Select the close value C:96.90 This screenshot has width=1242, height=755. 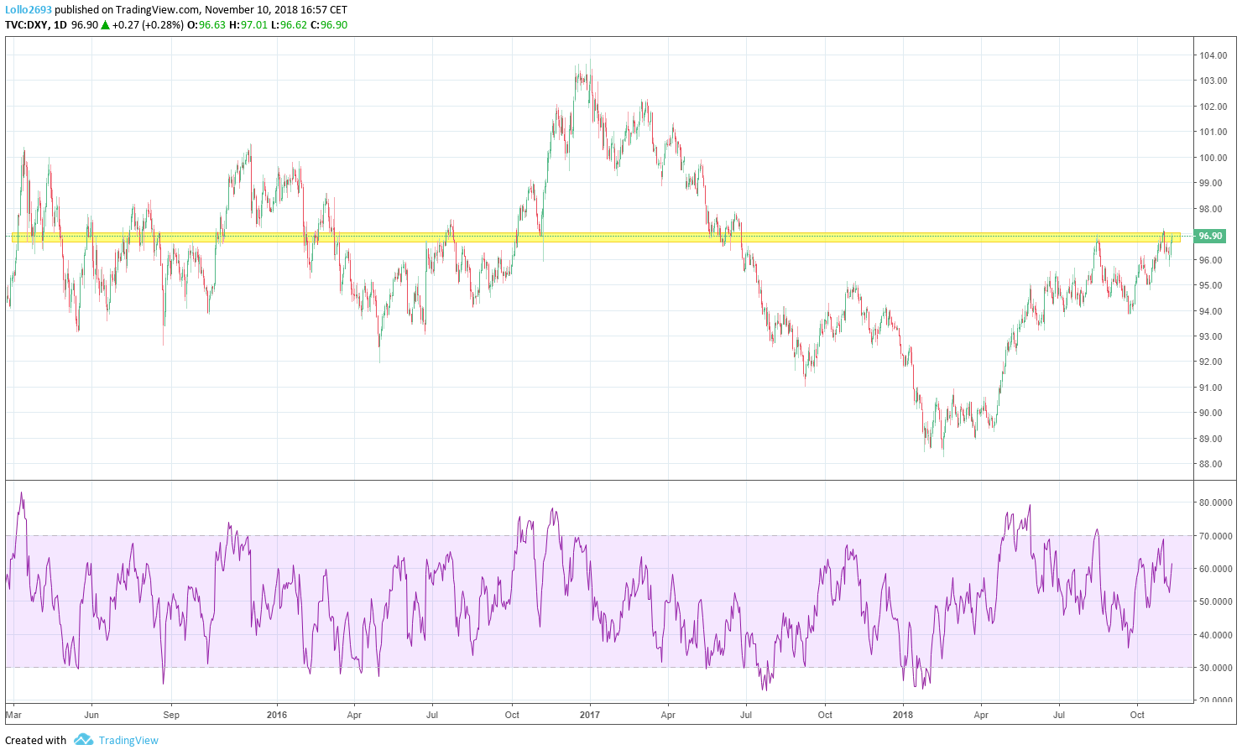pyautogui.click(x=329, y=25)
